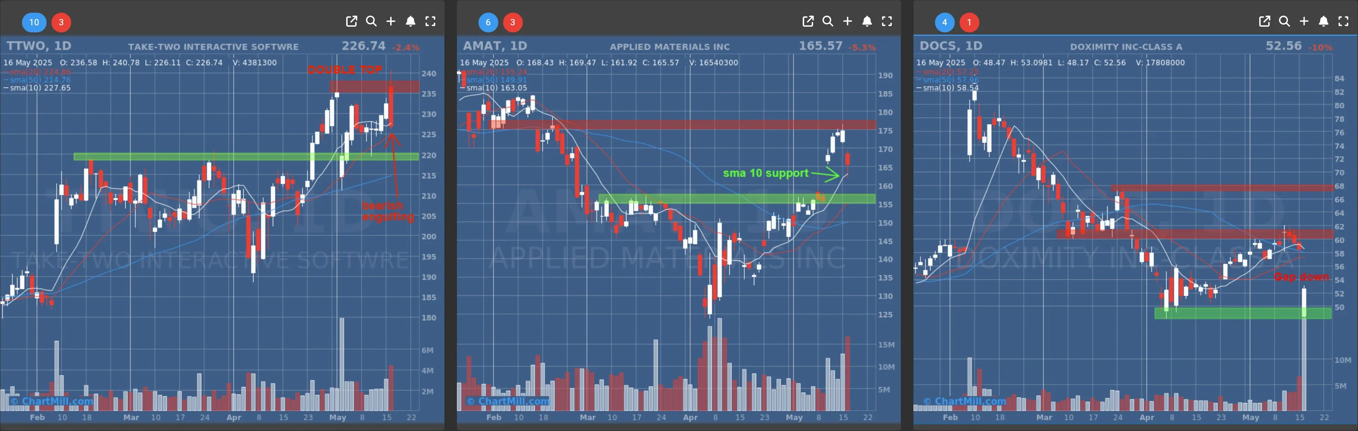Click the TTWO, 1D chart title
The height and width of the screenshot is (431, 1358).
39,46
